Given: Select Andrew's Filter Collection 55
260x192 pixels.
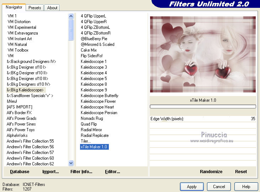Looking at the screenshot, I should click(x=30, y=141).
